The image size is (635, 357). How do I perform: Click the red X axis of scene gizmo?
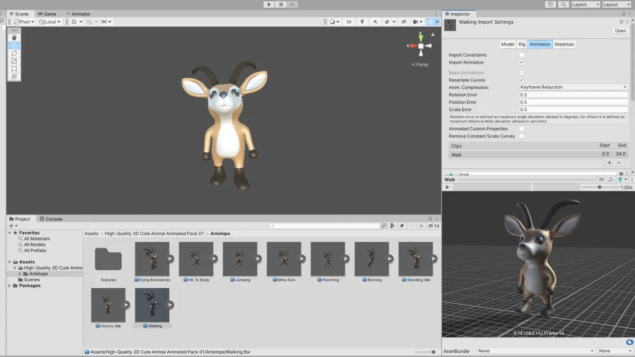413,46
